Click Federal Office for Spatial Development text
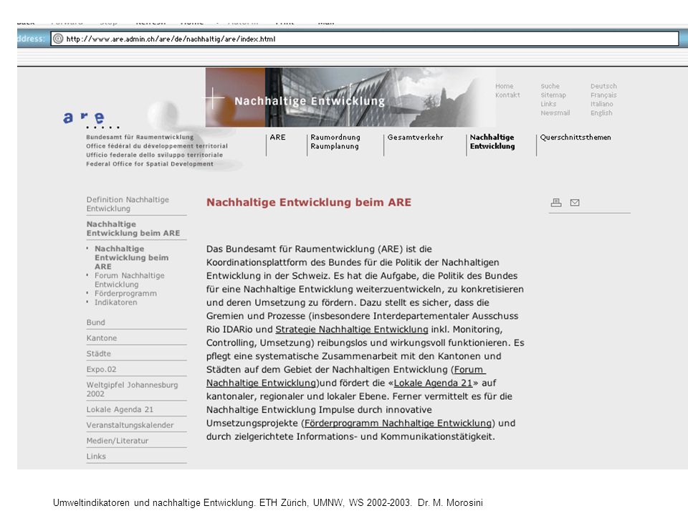 [x=150, y=164]
